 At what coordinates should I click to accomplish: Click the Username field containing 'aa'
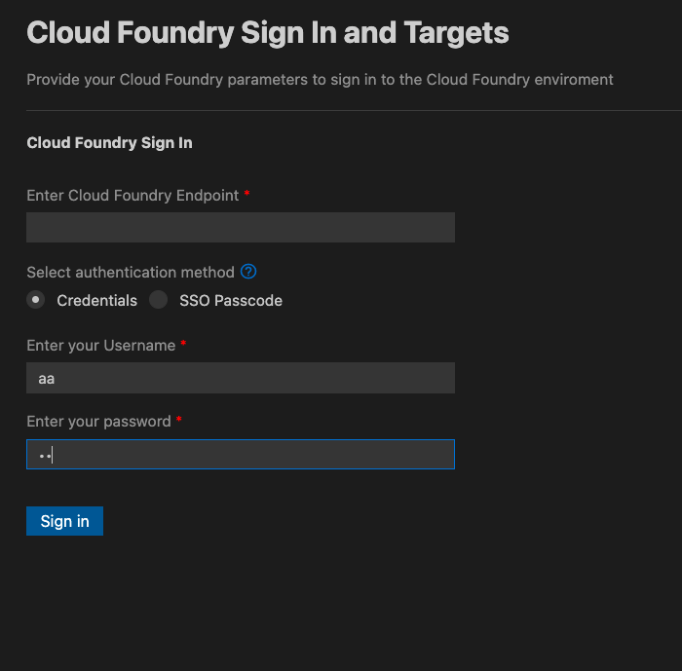(241, 378)
